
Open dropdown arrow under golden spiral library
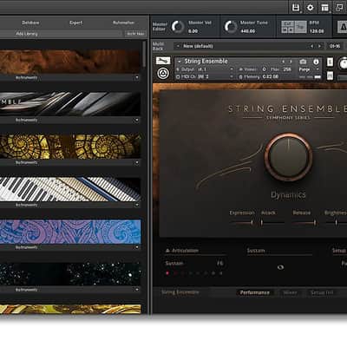(137, 162)
